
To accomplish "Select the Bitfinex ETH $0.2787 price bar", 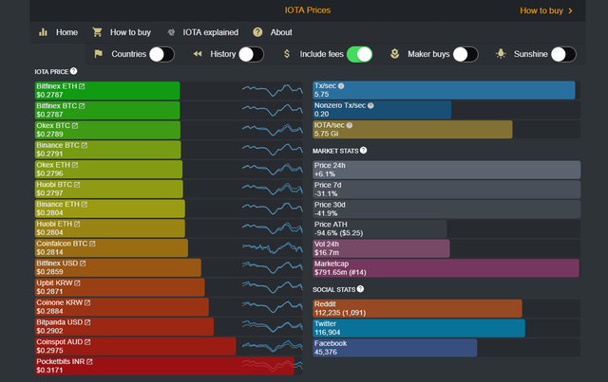I will click(x=107, y=91).
